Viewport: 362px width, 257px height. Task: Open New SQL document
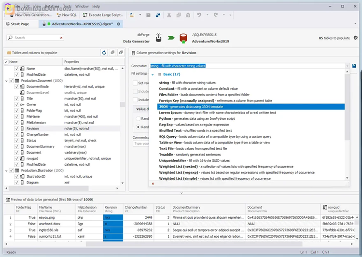click(x=67, y=15)
